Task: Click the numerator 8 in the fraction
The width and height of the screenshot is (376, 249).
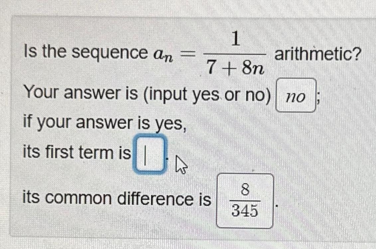Action: click(245, 188)
